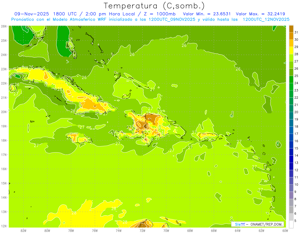Click the '20N' latitude axis label
This screenshot has height=234, width=303.
pyautogui.click(x=4, y=112)
